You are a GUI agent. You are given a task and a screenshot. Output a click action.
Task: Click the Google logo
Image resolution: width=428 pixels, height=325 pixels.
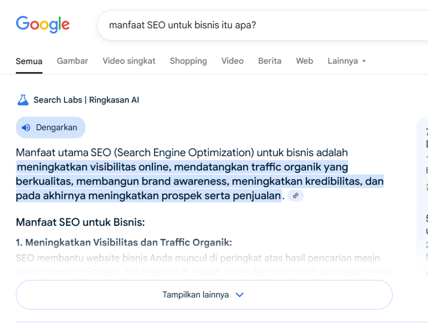coord(43,25)
